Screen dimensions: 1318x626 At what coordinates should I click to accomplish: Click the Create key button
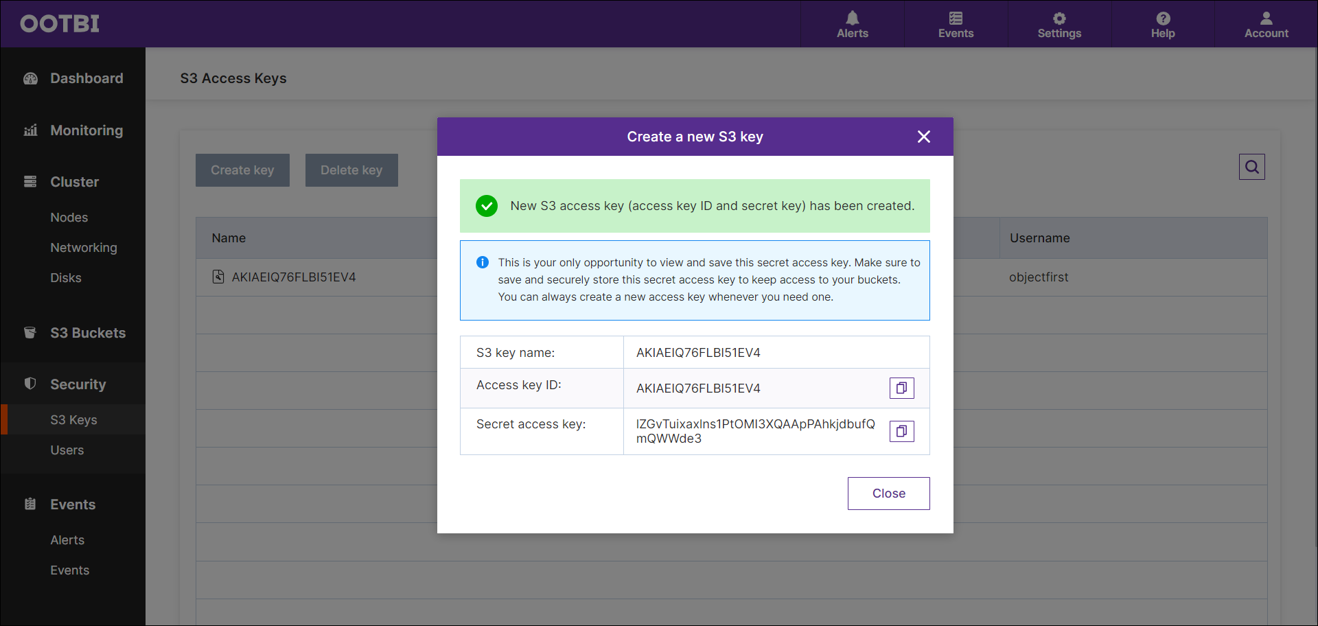coord(242,170)
